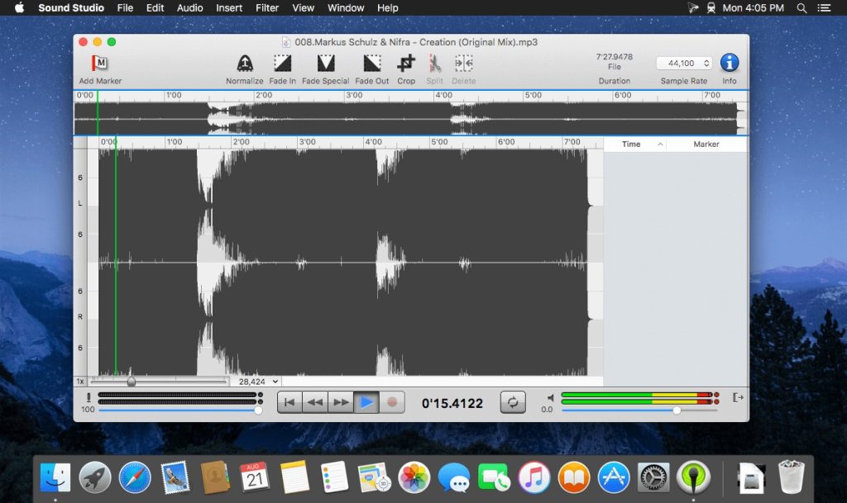Open Photos from the Dock
Image resolution: width=847 pixels, height=503 pixels.
tap(414, 477)
